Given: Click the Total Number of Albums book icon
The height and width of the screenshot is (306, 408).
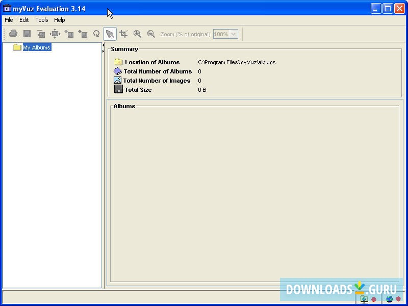Looking at the screenshot, I should 118,71.
